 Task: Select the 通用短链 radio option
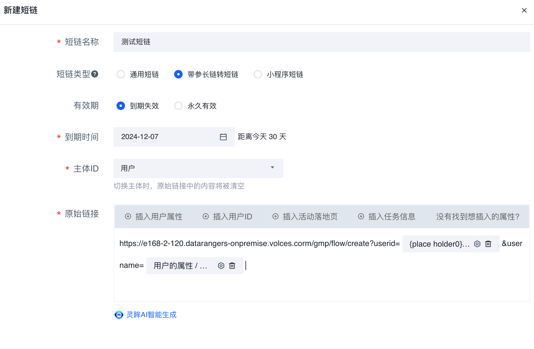point(121,74)
